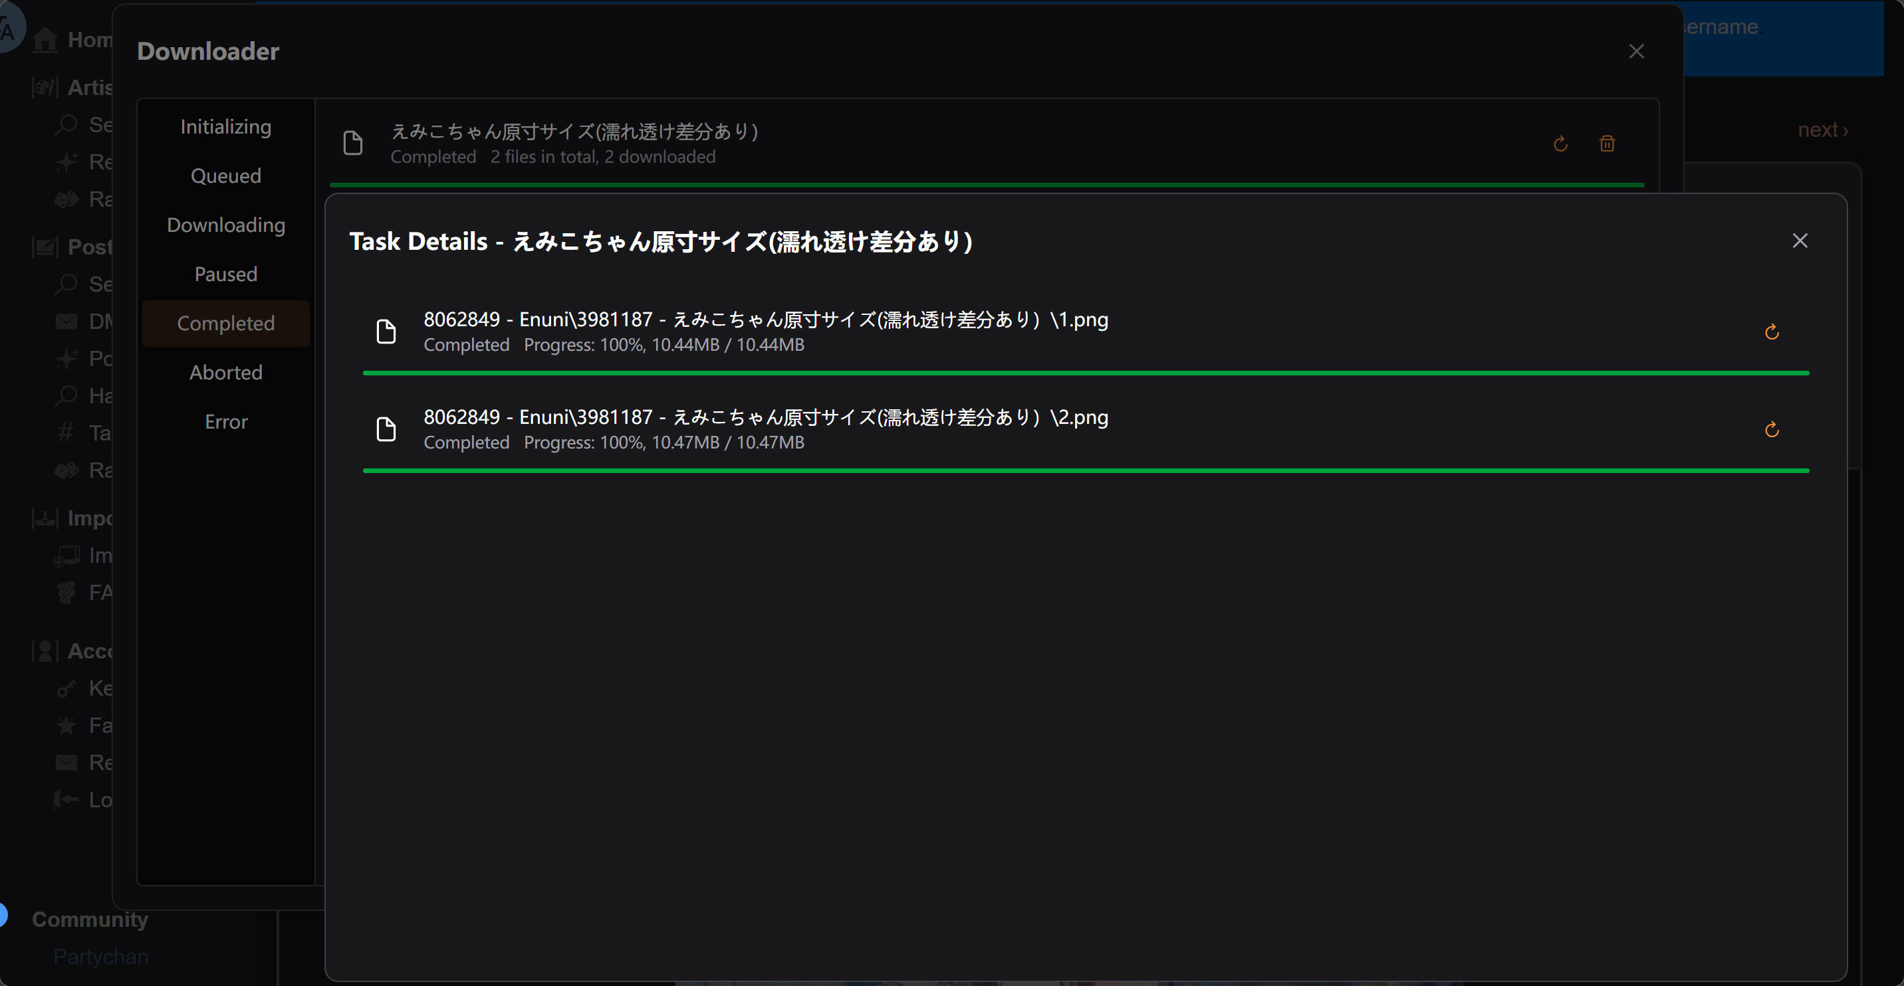Open the Partychan community link
Viewport: 1904px width, 986px height.
[100, 957]
